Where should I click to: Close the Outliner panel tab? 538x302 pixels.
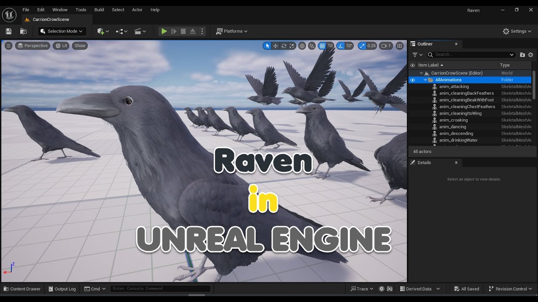pos(456,44)
